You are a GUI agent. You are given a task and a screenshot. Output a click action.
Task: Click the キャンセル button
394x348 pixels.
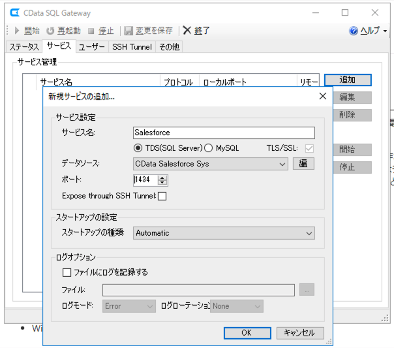click(x=300, y=333)
